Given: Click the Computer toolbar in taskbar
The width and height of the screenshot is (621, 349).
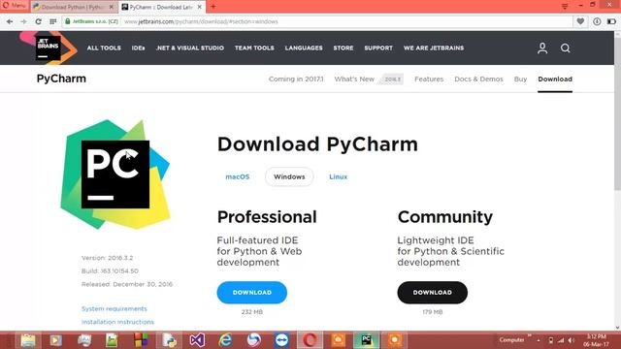Looking at the screenshot, I should coord(511,340).
